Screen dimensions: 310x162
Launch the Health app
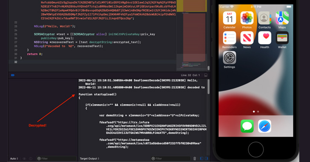[x=264, y=38]
